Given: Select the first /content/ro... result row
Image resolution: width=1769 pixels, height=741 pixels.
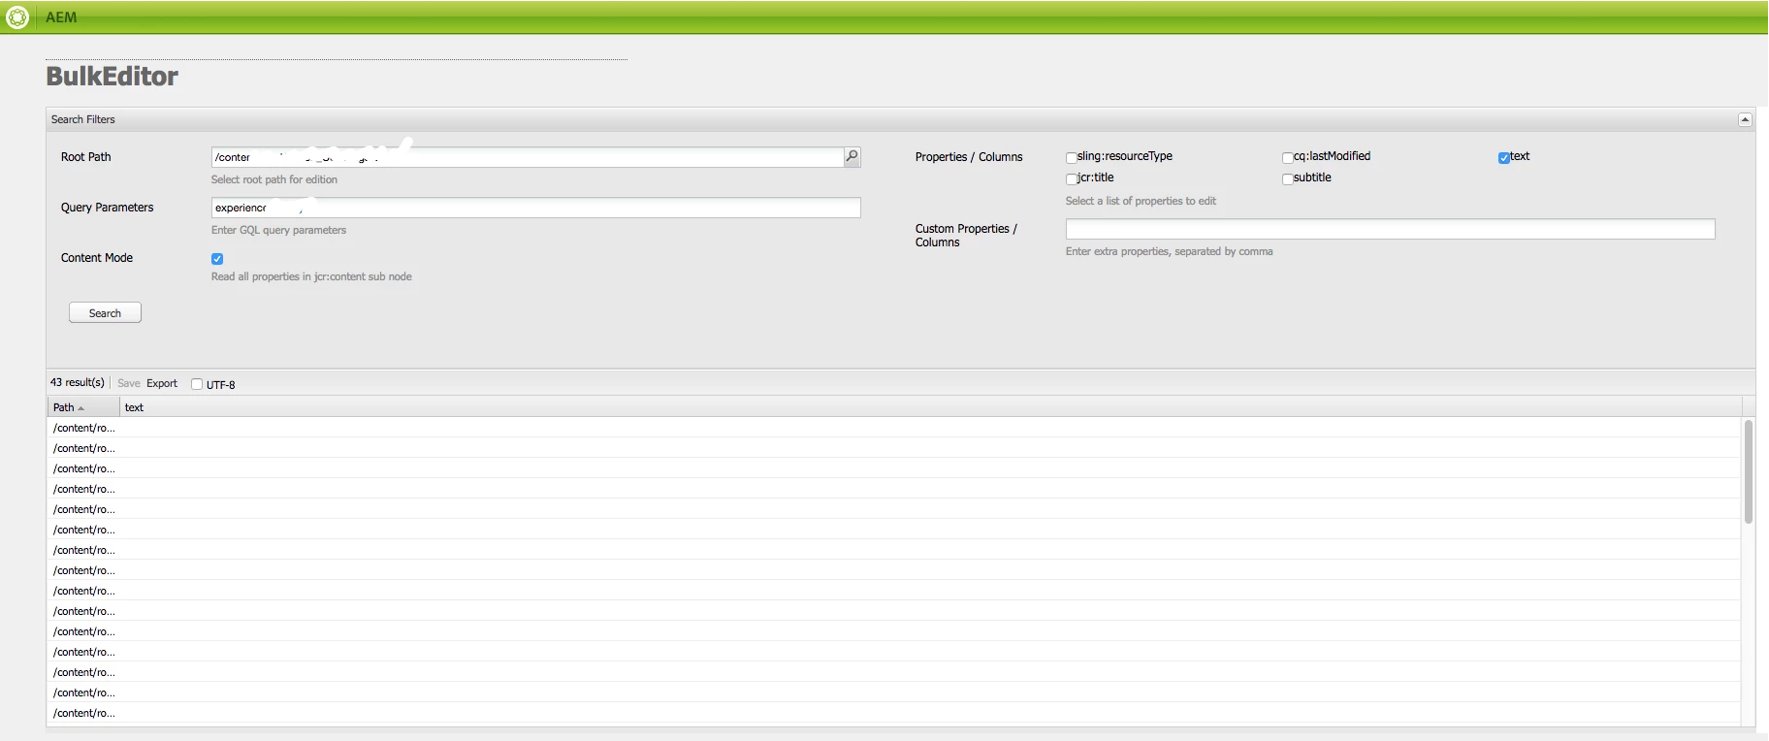Looking at the screenshot, I should (893, 428).
